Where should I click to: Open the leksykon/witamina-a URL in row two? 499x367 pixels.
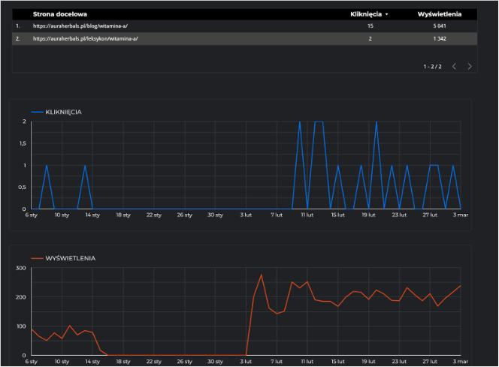(85, 38)
